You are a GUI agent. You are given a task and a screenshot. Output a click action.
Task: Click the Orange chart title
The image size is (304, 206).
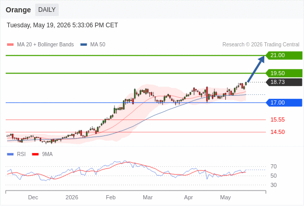(18, 10)
